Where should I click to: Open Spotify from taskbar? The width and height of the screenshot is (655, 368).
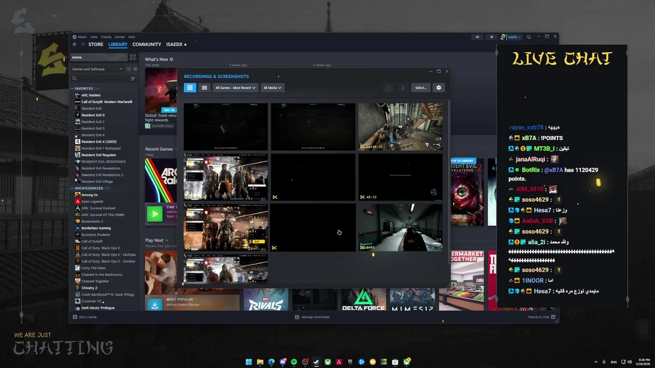294,362
